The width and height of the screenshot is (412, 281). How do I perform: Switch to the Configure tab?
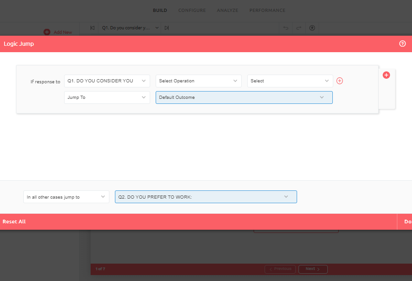click(192, 11)
